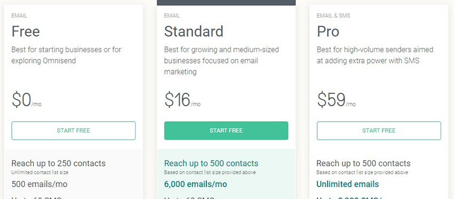Viewport: 454px width, 199px height.
Task: Click the '6,000 emails/mo' feature text
Action: click(195, 184)
